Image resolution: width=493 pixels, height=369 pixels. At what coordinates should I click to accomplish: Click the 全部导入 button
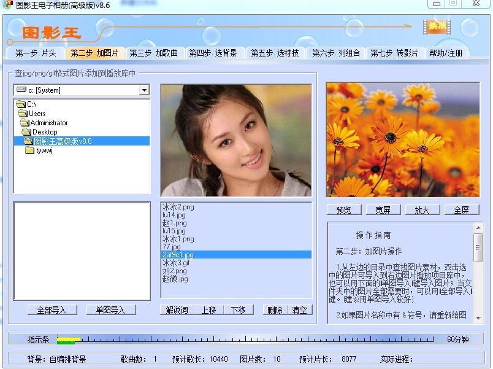pos(52,310)
